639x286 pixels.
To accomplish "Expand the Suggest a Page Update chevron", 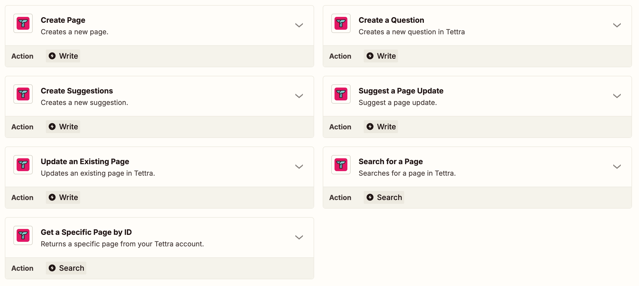I will tap(617, 96).
